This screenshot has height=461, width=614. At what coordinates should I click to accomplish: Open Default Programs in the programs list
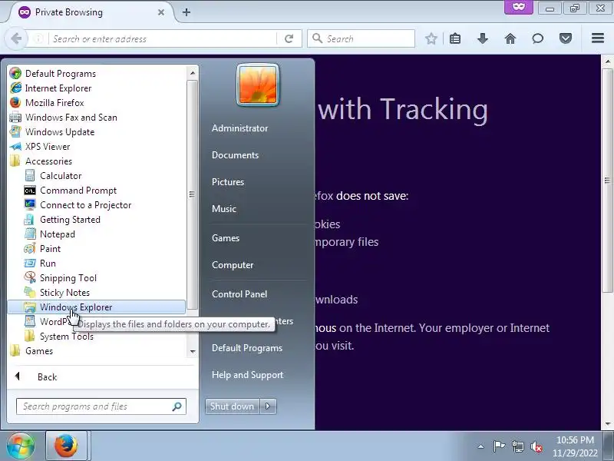coord(97,74)
